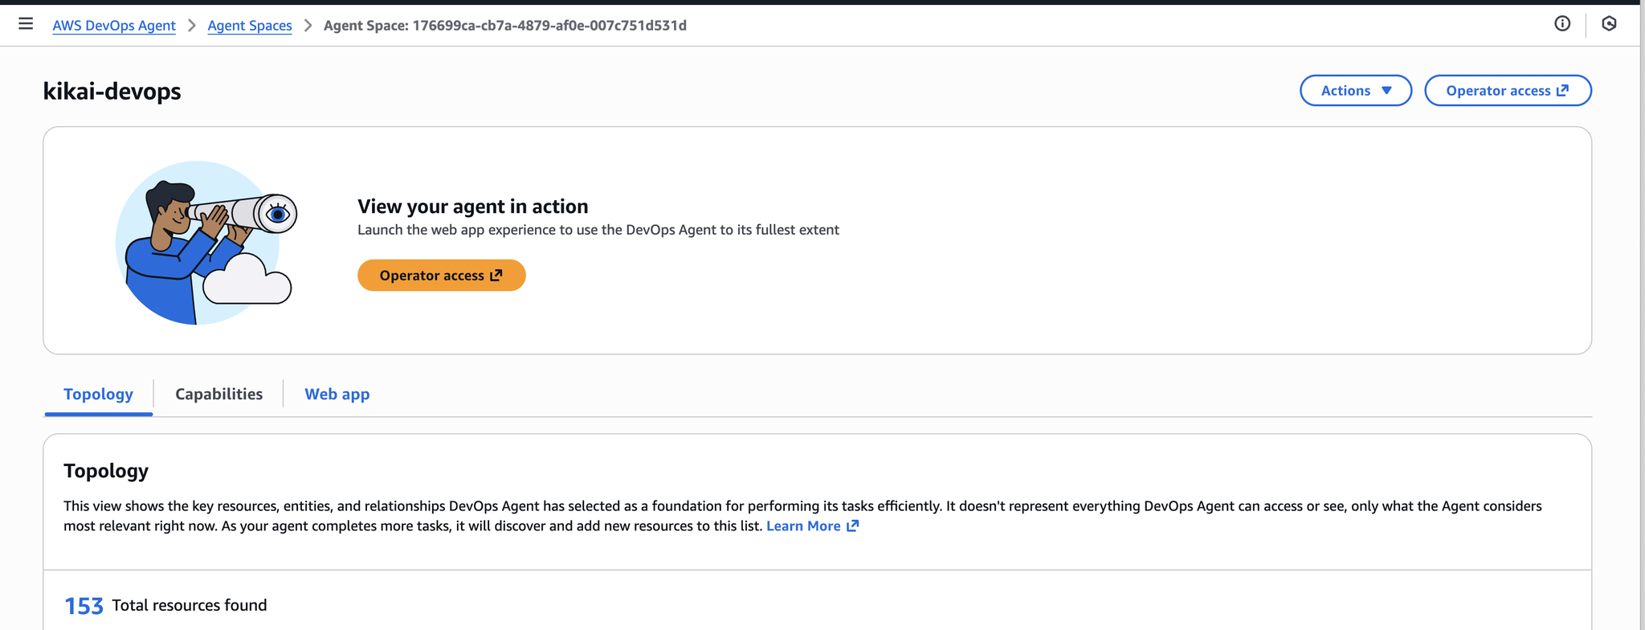
Task: Click the telescope illustration image
Action: pyautogui.click(x=206, y=242)
